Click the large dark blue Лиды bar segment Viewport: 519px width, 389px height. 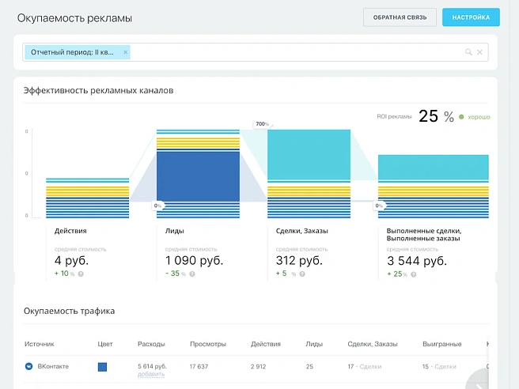[x=198, y=176]
